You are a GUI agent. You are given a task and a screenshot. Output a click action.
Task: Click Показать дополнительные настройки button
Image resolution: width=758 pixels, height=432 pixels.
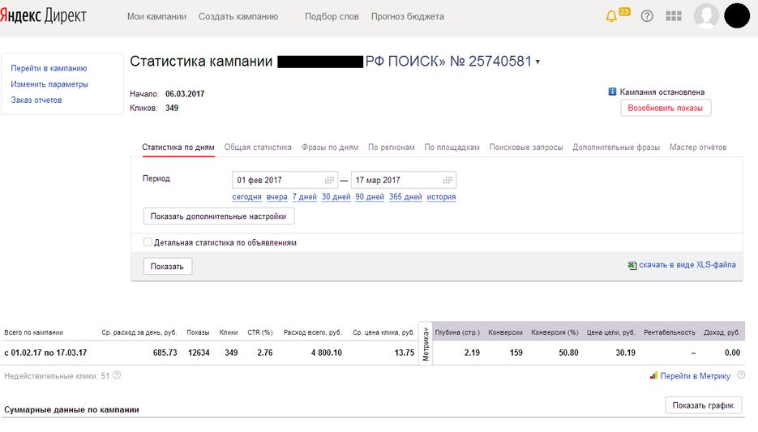click(x=219, y=216)
